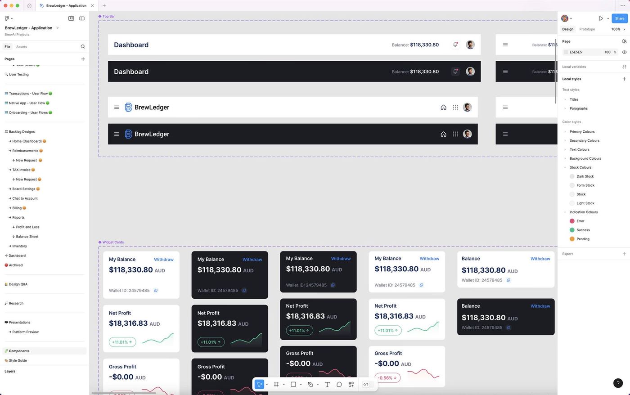Open the Move tool options chevron
Screen dimensions: 630x395
267,384
